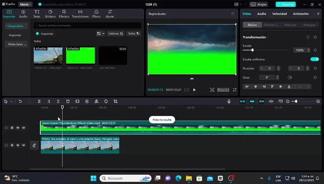Open the selection tool dropdown arrow
The height and width of the screenshot is (184, 324).
point(12,102)
